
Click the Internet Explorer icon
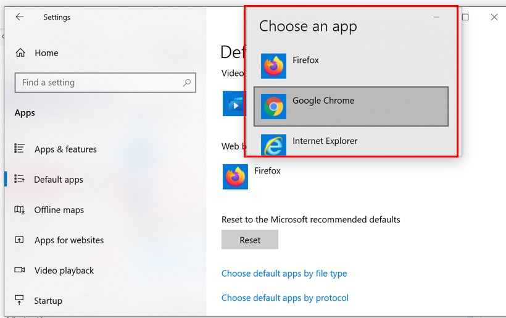point(273,145)
